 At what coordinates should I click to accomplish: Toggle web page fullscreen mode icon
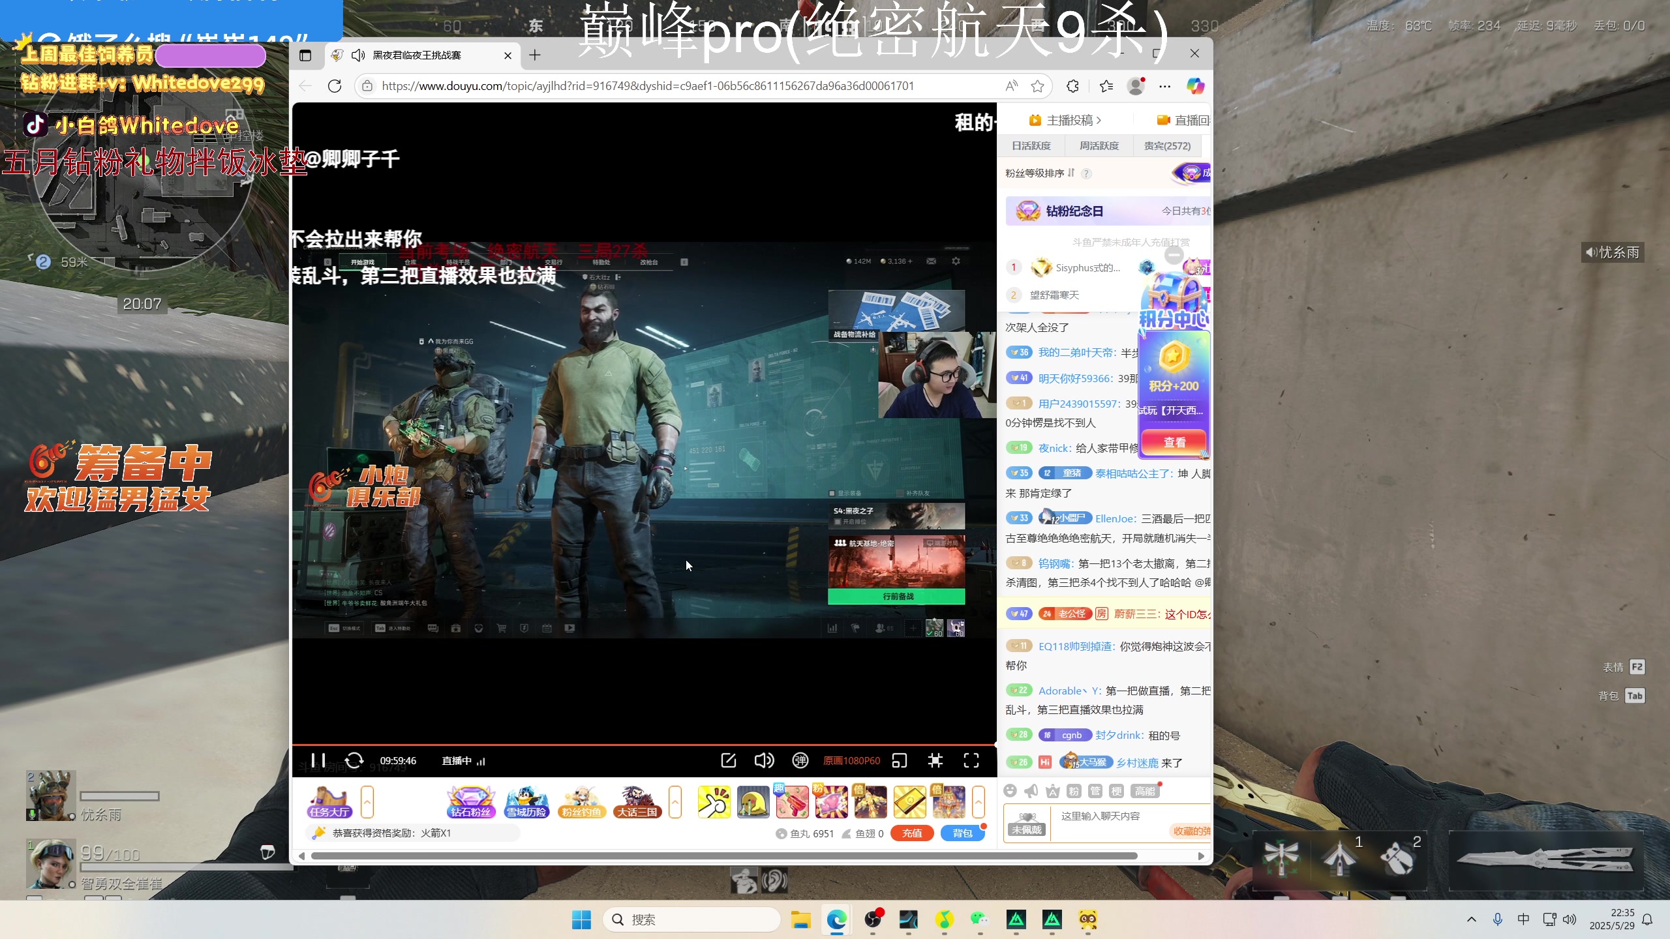point(935,760)
